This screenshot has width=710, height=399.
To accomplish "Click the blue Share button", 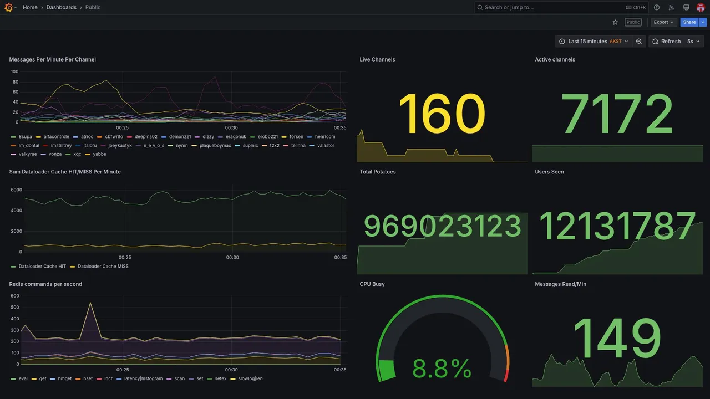I will (x=689, y=22).
